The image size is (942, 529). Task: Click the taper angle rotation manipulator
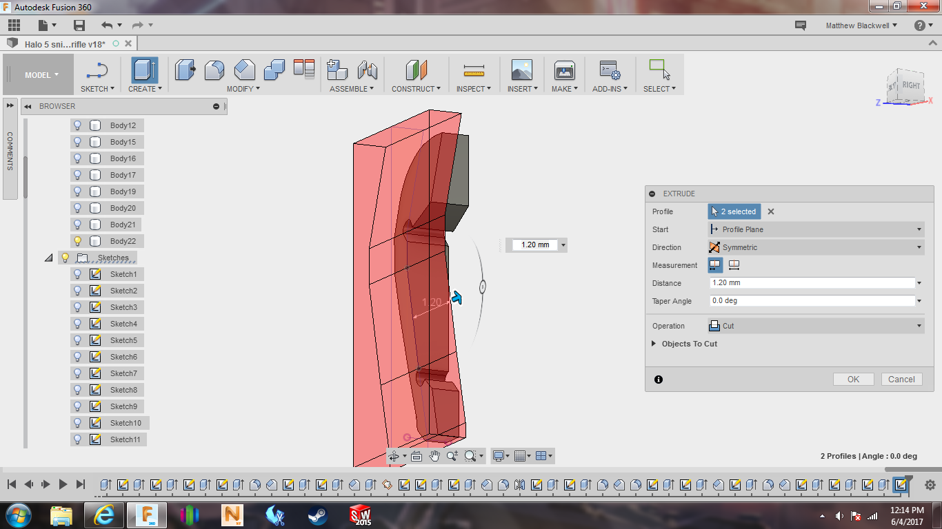483,287
